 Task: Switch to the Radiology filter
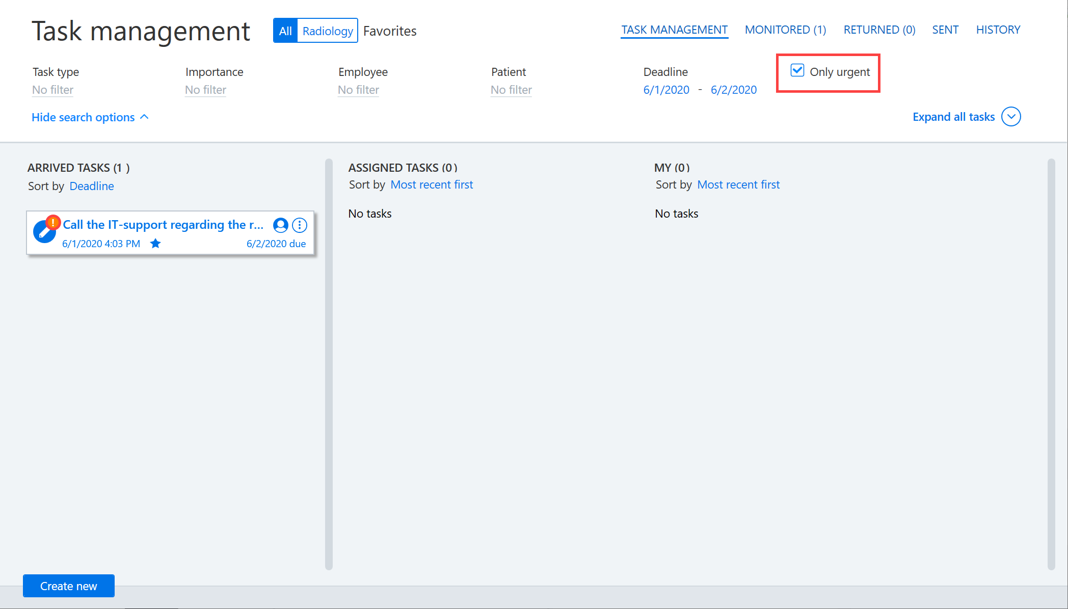[x=328, y=31]
